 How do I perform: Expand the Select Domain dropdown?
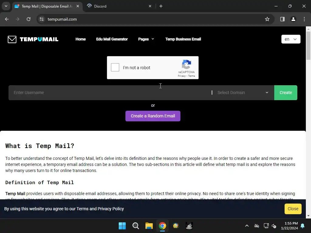[243, 93]
